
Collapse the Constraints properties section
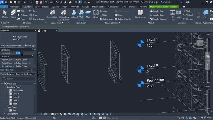(x=32, y=49)
